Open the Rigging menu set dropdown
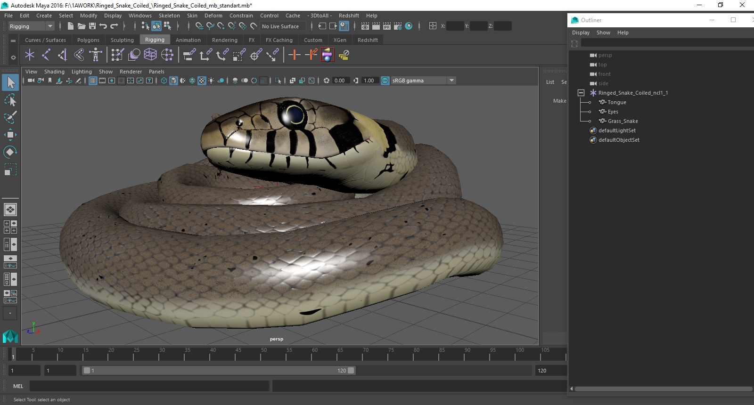Image resolution: width=754 pixels, height=405 pixels. point(31,26)
